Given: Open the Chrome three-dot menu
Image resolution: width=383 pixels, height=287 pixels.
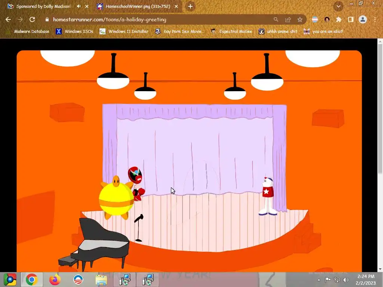Looking at the screenshot, I should [375, 19].
